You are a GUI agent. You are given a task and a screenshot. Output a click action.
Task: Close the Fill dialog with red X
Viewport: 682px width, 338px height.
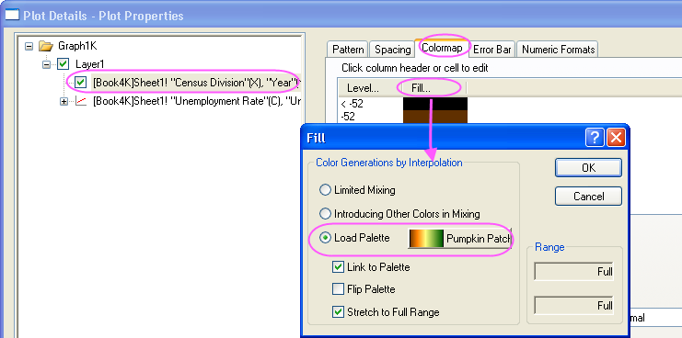616,138
